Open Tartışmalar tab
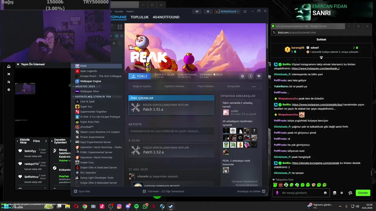376x211 pixels. point(234,86)
